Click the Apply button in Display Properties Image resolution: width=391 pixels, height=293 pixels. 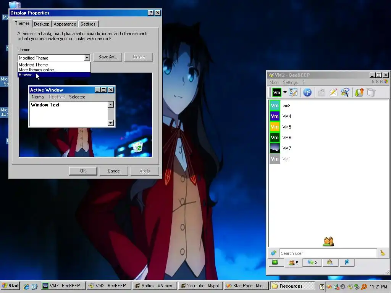(x=145, y=171)
